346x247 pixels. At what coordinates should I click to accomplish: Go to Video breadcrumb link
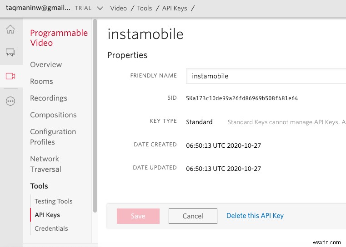point(118,8)
